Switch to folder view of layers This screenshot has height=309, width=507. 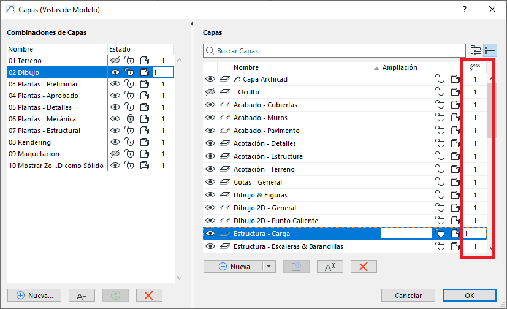476,51
